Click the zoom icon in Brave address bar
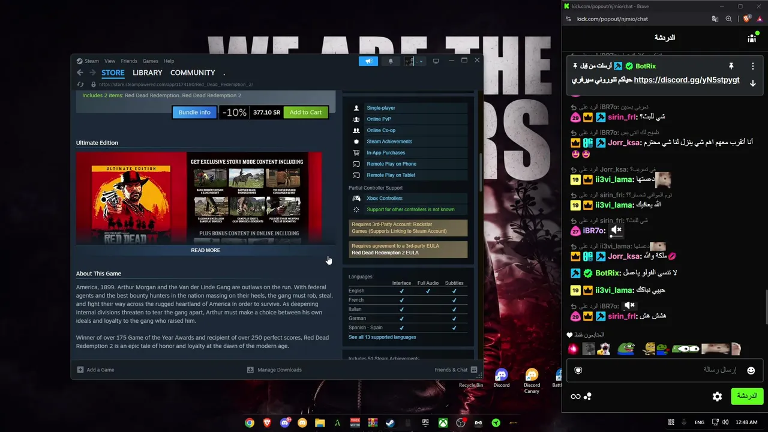The height and width of the screenshot is (432, 768). tap(728, 19)
